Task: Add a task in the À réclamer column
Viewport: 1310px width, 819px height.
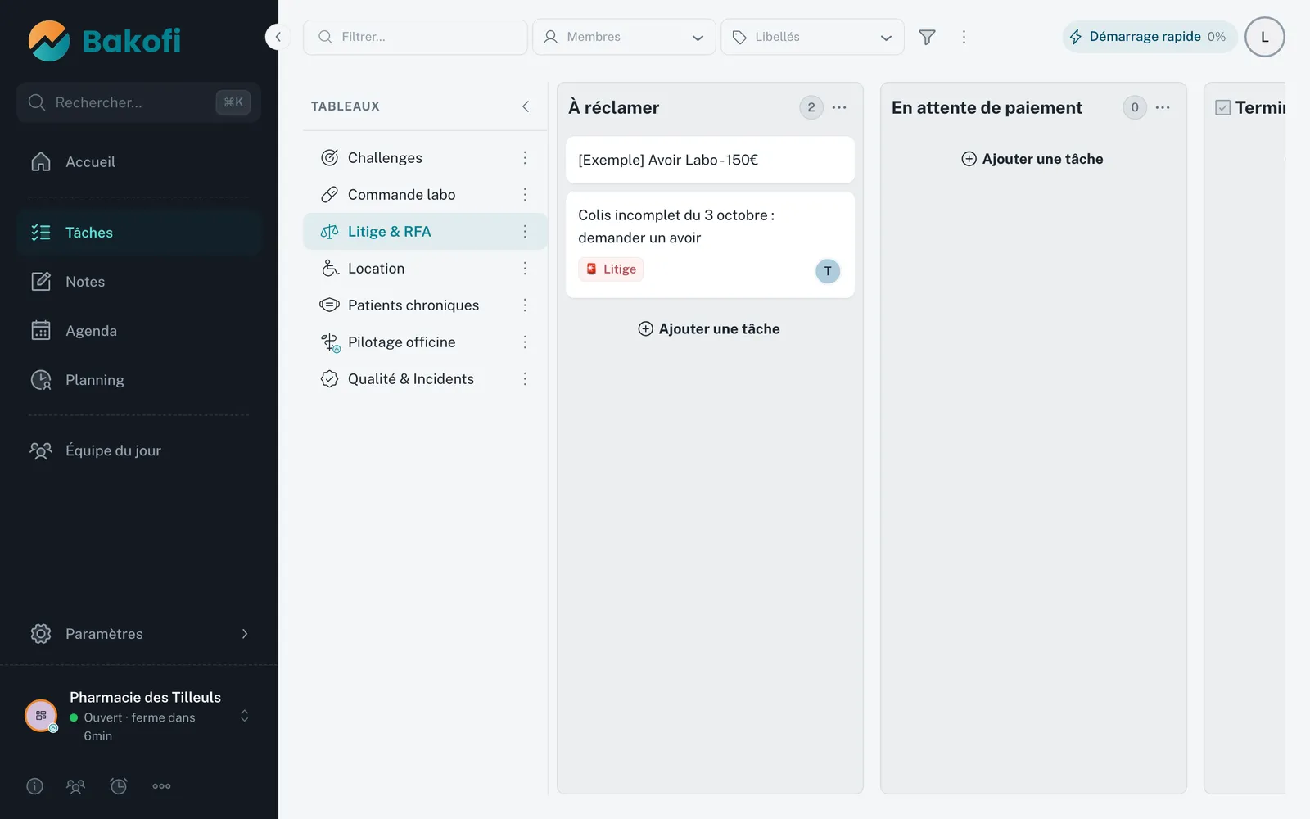Action: 709,328
